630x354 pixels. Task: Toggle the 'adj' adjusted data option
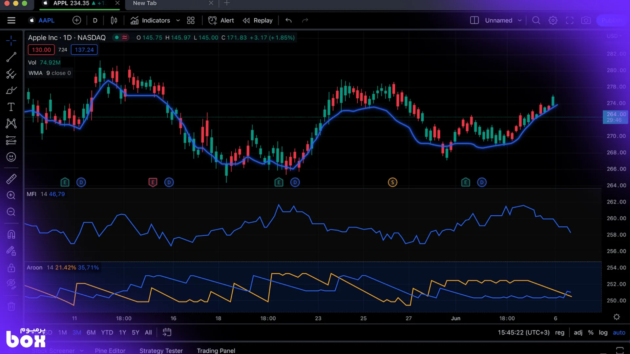(578, 332)
